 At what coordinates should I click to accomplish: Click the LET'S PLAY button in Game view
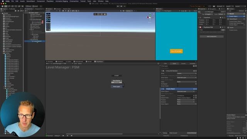coord(176,51)
